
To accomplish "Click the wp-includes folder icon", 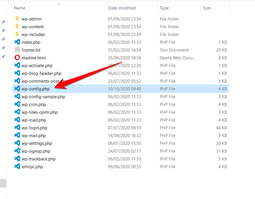I will point(17,34).
